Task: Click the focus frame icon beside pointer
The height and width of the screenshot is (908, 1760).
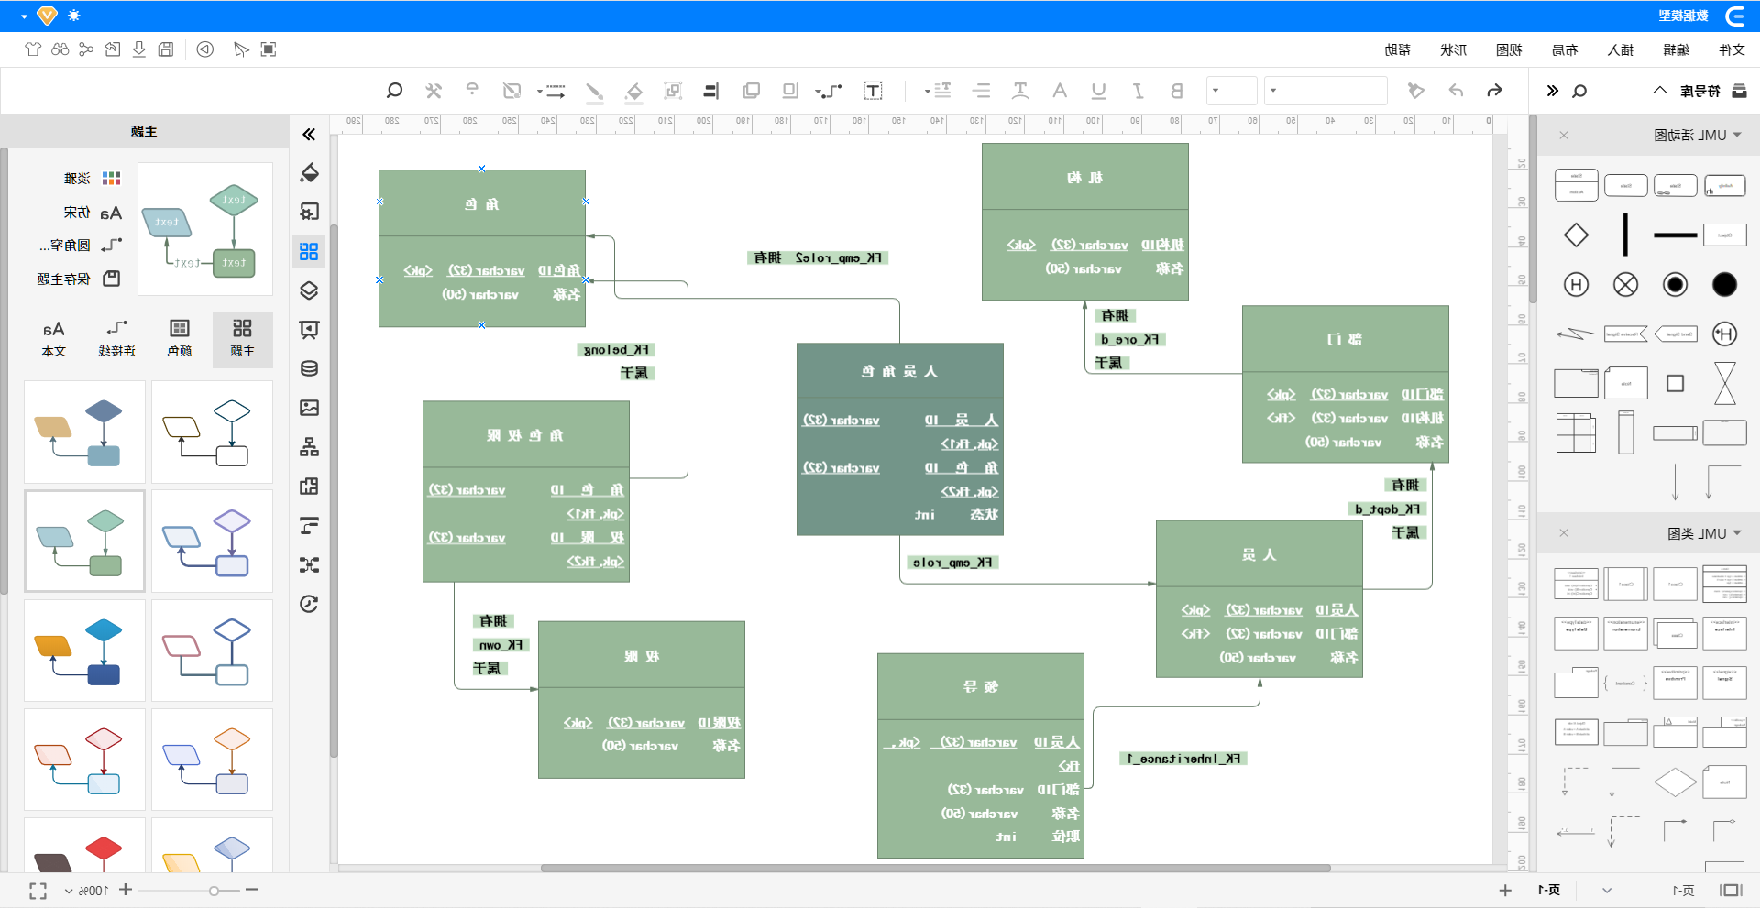Action: click(x=269, y=49)
